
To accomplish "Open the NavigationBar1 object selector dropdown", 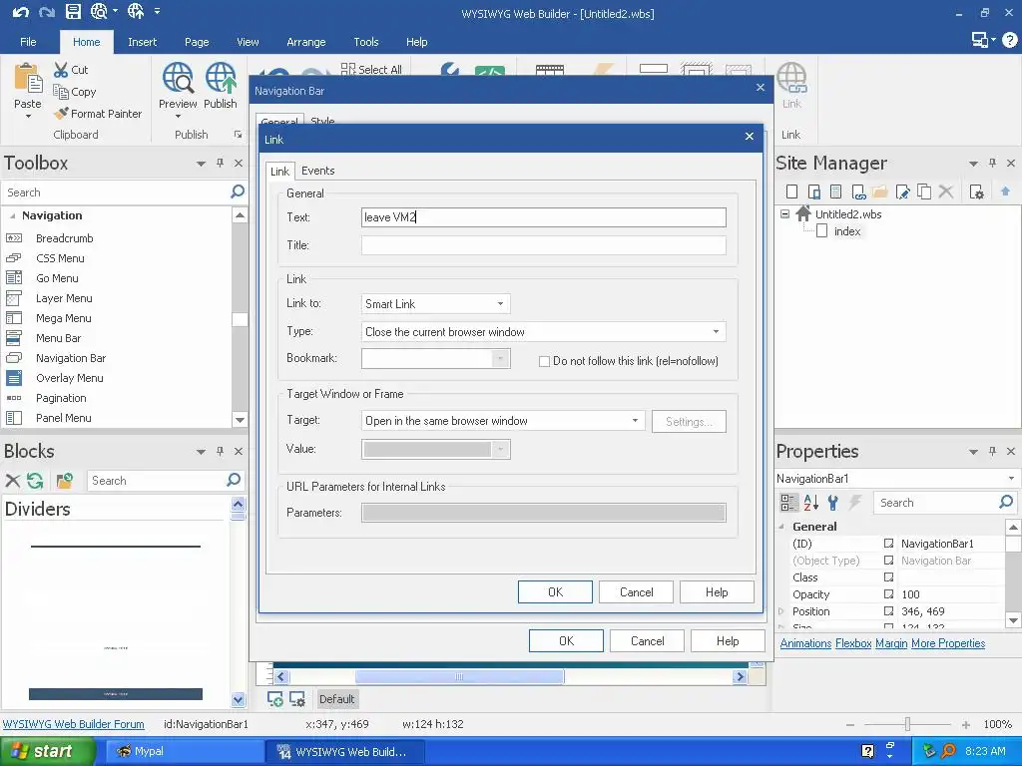I will pyautogui.click(x=1011, y=478).
